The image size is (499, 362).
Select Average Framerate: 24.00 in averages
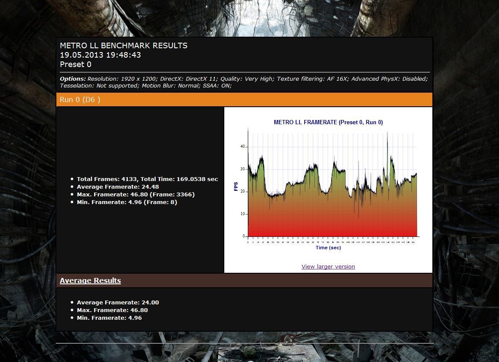[118, 303]
